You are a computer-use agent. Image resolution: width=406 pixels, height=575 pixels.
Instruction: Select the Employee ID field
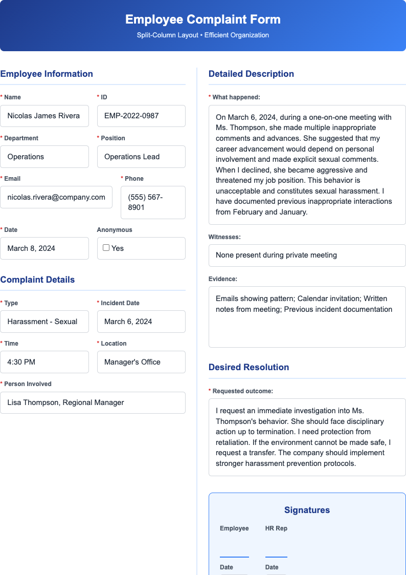click(141, 116)
